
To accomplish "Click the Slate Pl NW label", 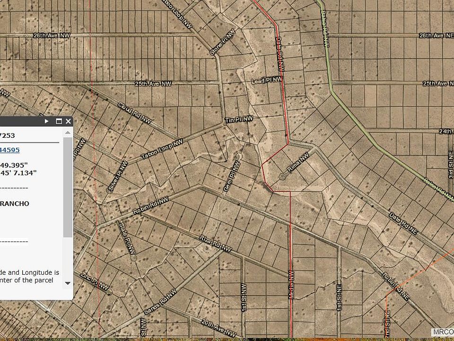I will click(127, 238).
